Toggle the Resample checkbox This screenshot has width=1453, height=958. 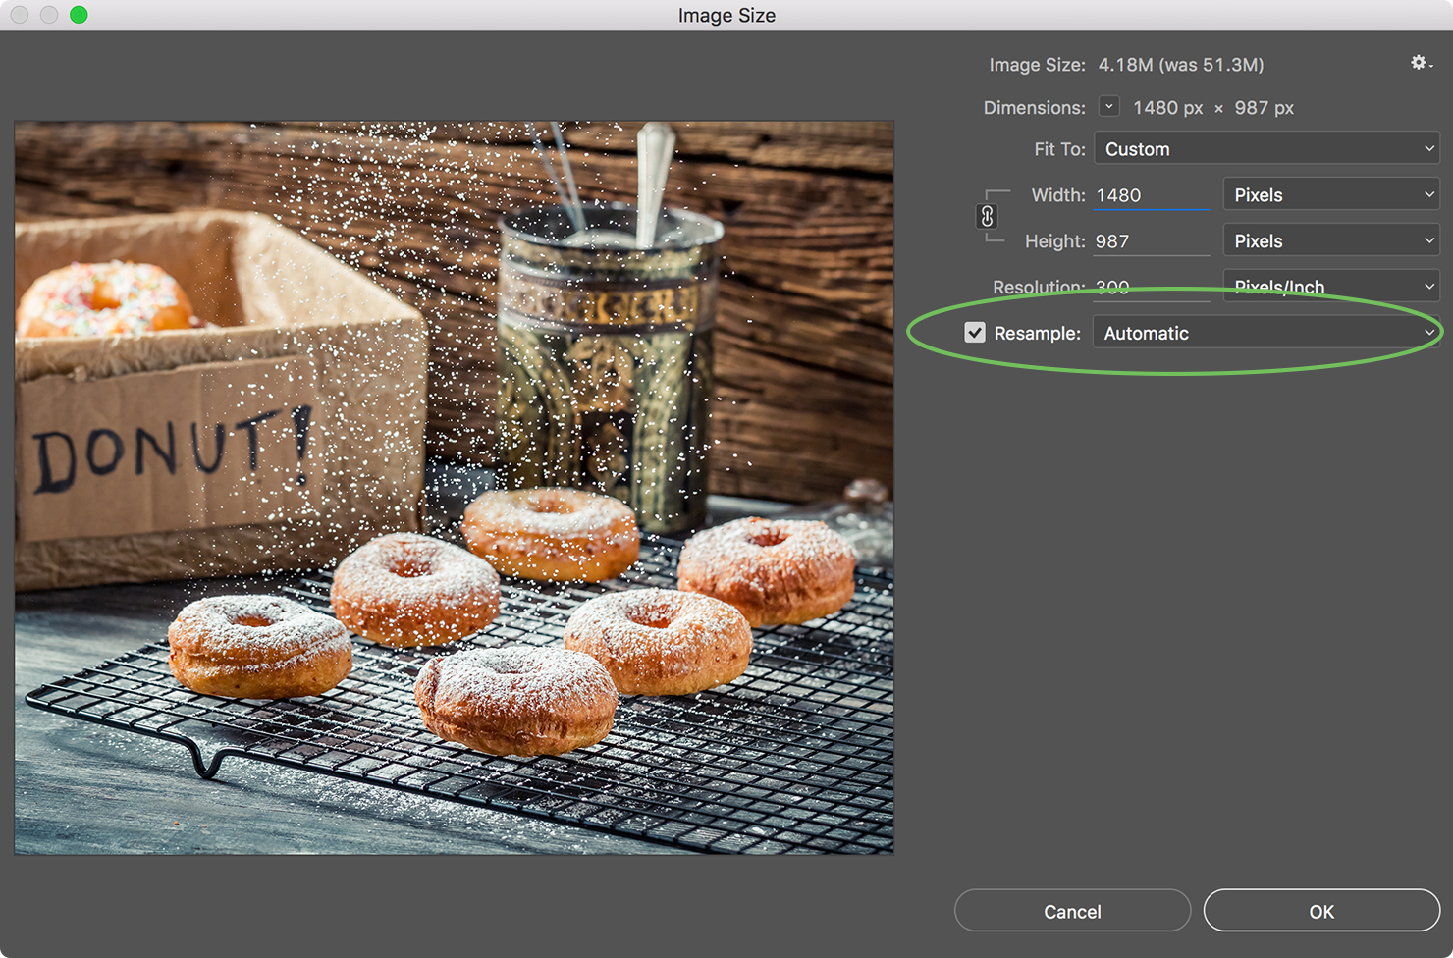pos(975,333)
